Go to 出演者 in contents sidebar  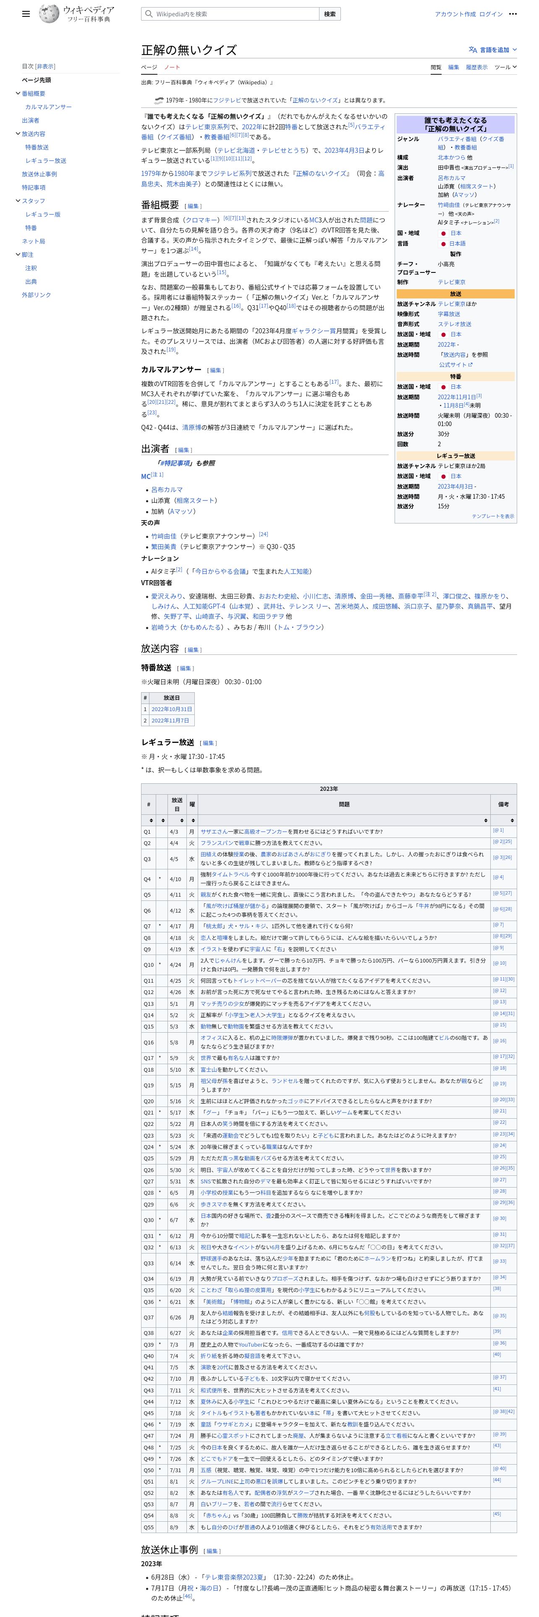click(31, 120)
